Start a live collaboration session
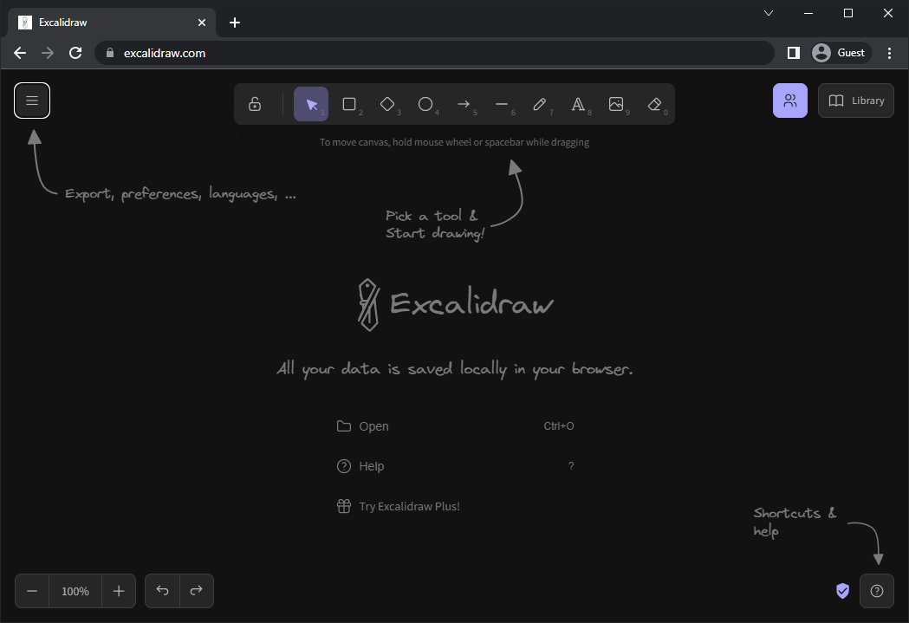The height and width of the screenshot is (623, 909). (789, 101)
